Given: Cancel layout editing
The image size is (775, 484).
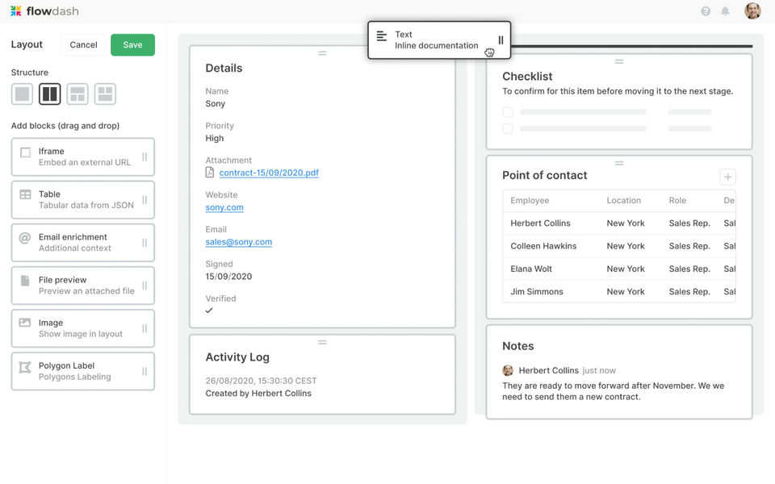Looking at the screenshot, I should [83, 45].
